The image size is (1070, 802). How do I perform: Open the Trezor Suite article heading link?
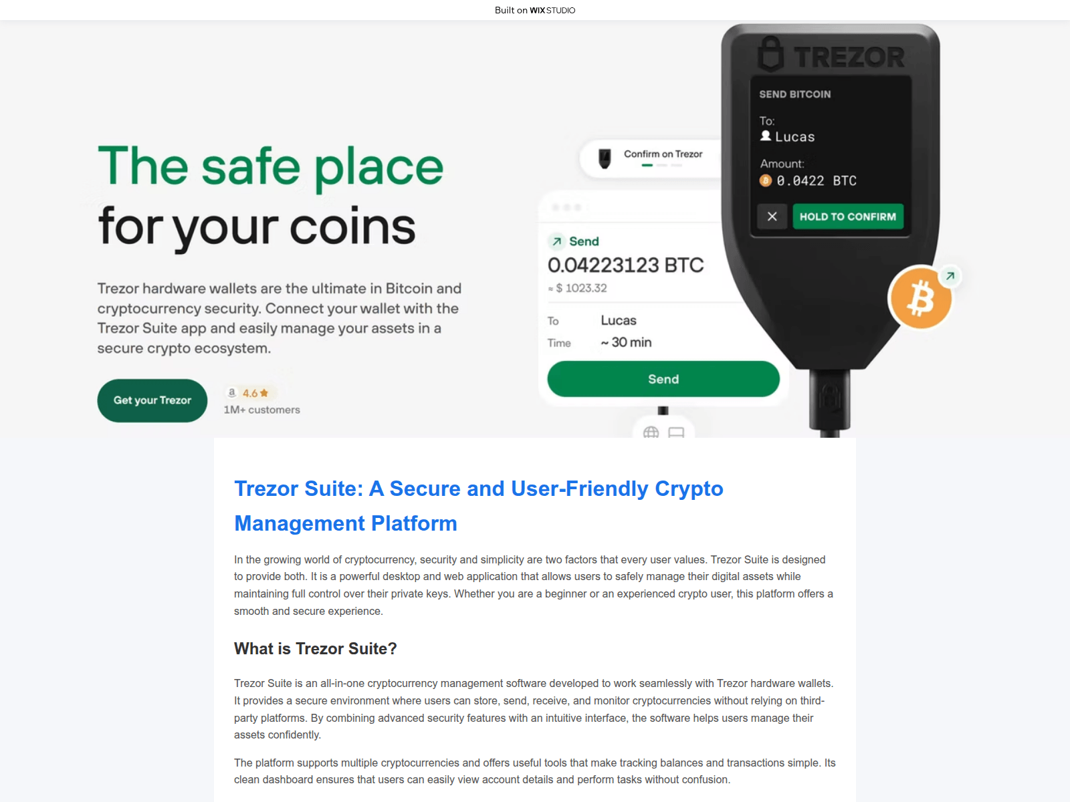click(479, 506)
